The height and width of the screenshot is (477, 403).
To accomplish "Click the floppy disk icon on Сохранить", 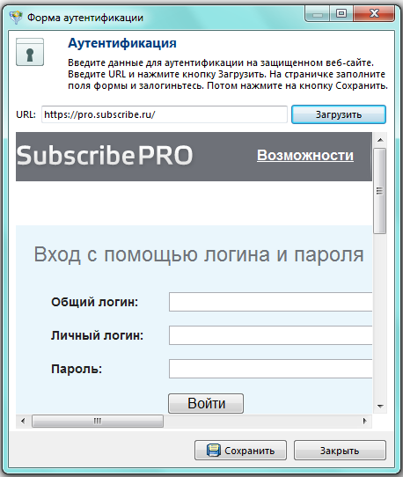I will [x=214, y=451].
